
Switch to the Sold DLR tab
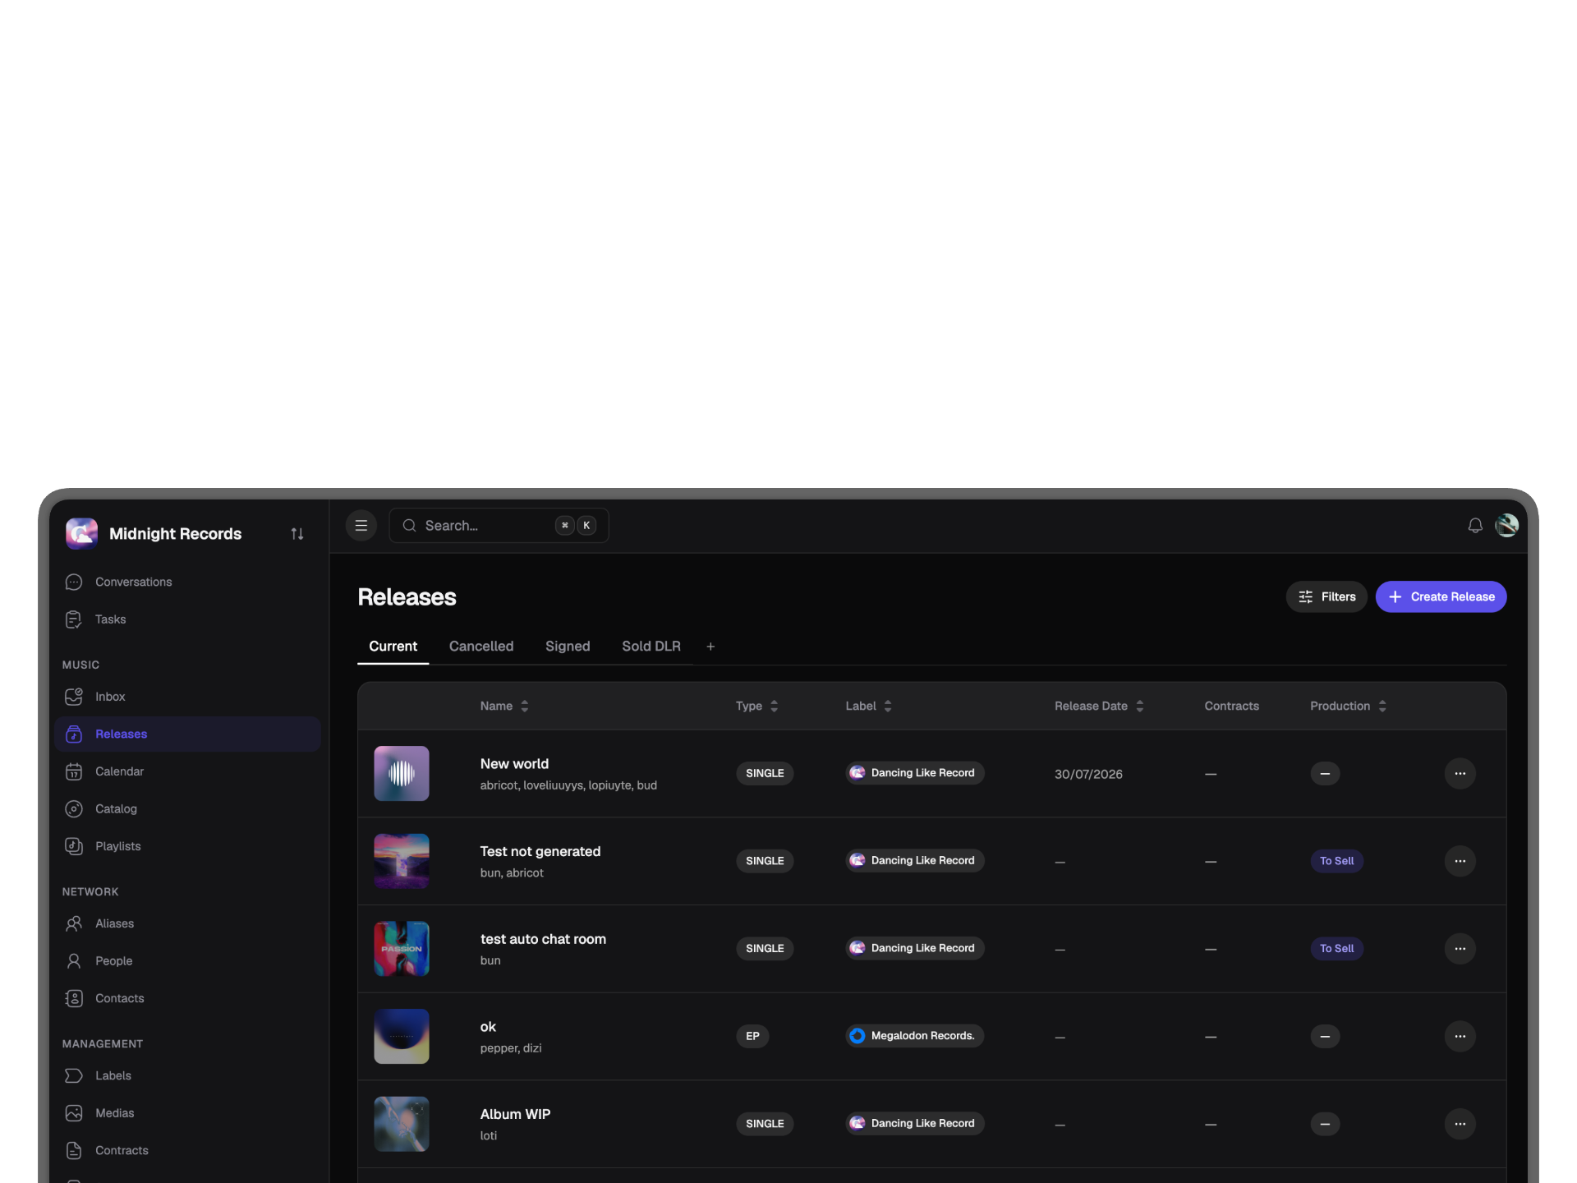[x=651, y=647]
